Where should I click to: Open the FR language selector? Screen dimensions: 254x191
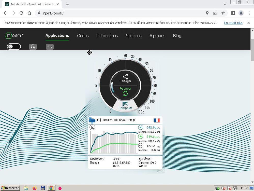(50, 47)
